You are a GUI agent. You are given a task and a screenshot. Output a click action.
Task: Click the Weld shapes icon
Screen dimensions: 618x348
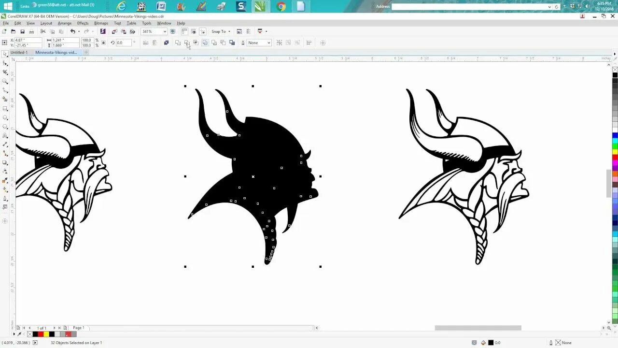[178, 43]
